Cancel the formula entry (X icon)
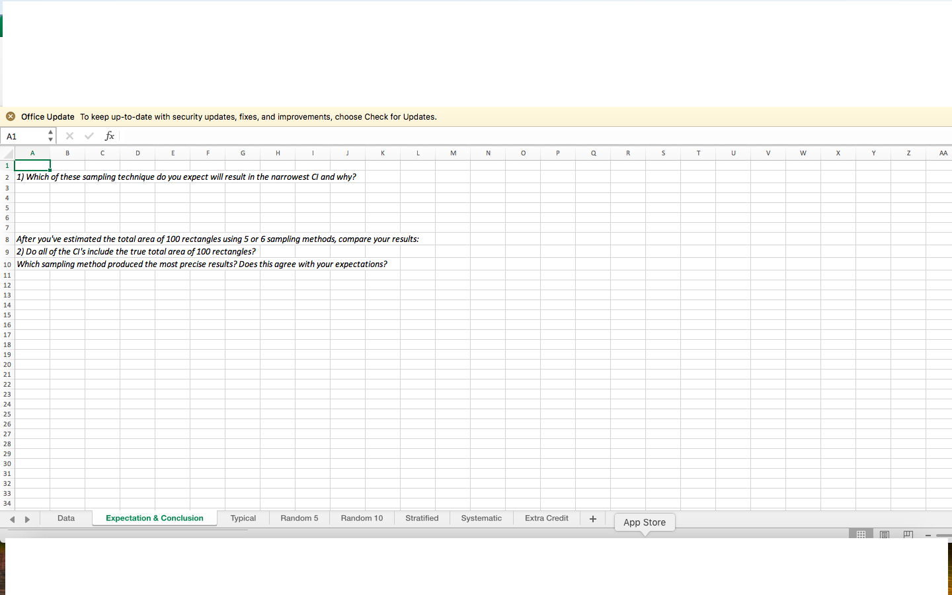Image resolution: width=952 pixels, height=595 pixels. (x=69, y=136)
